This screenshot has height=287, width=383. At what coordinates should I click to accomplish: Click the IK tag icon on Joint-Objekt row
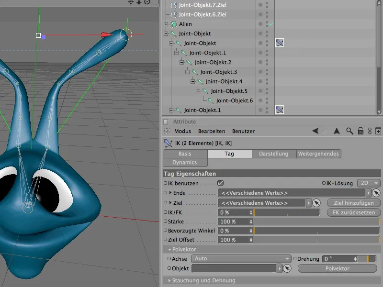coord(280,43)
